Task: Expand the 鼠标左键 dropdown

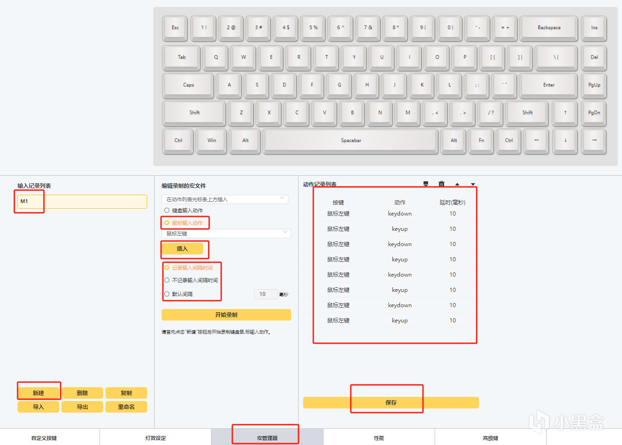Action: [226, 234]
